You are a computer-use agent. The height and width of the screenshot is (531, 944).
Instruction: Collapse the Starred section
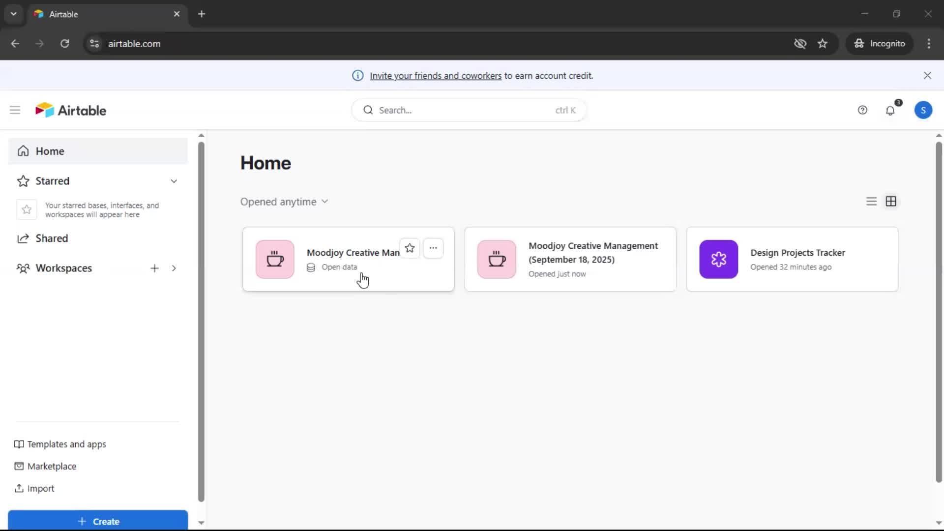[174, 181]
